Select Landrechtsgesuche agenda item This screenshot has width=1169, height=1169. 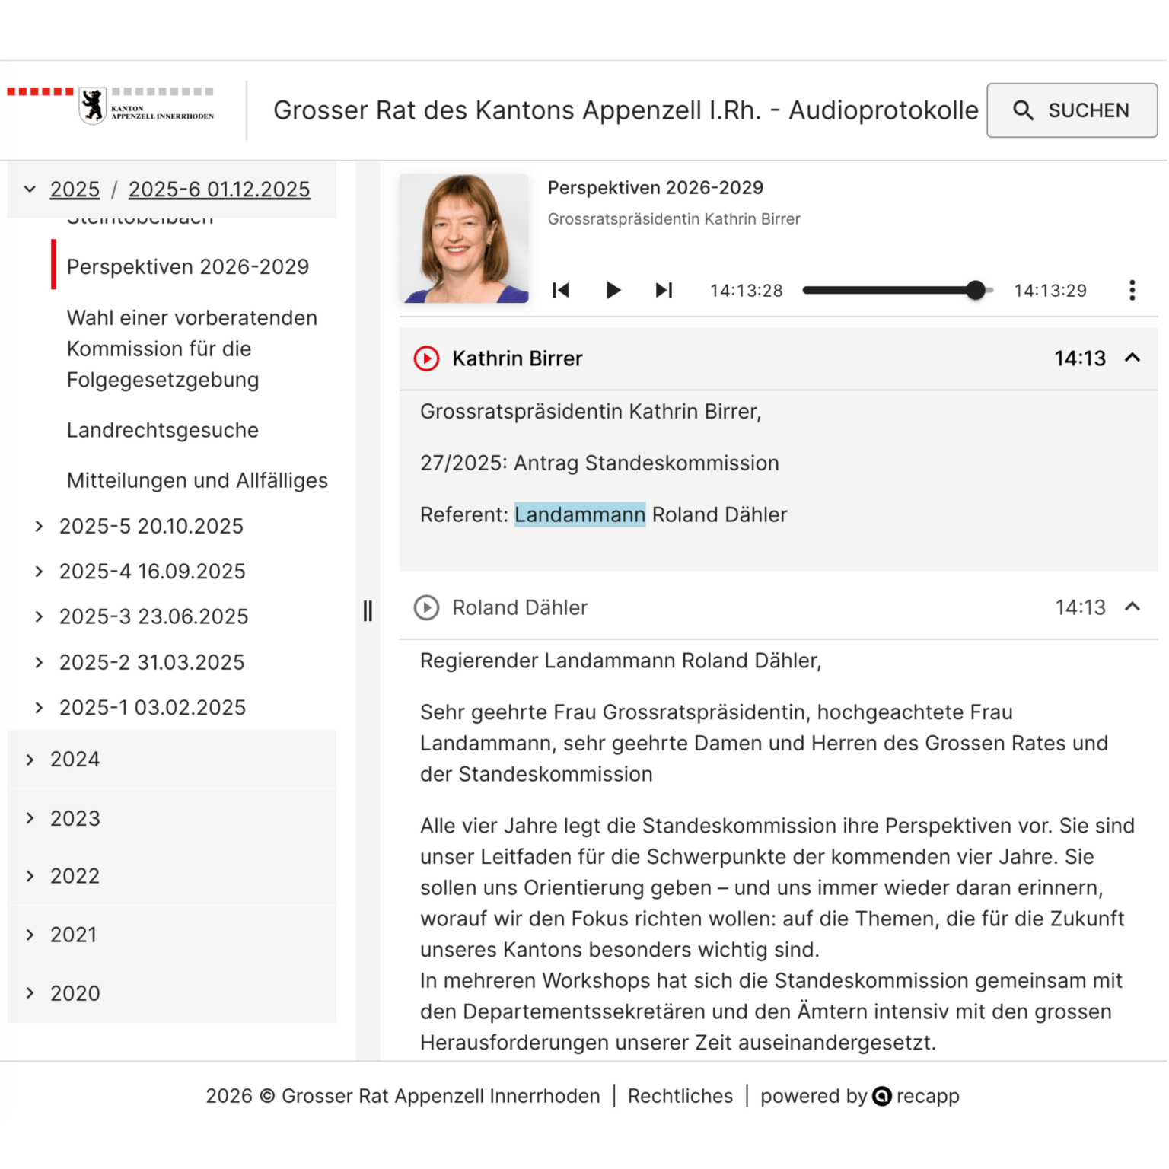(x=163, y=430)
